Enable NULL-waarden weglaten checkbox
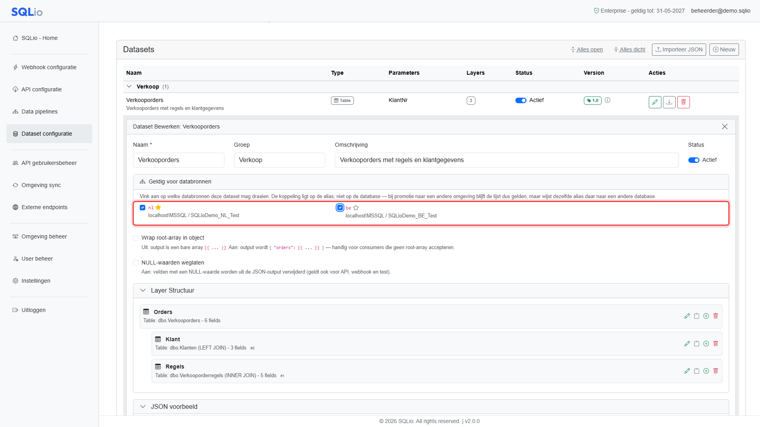 [x=136, y=263]
